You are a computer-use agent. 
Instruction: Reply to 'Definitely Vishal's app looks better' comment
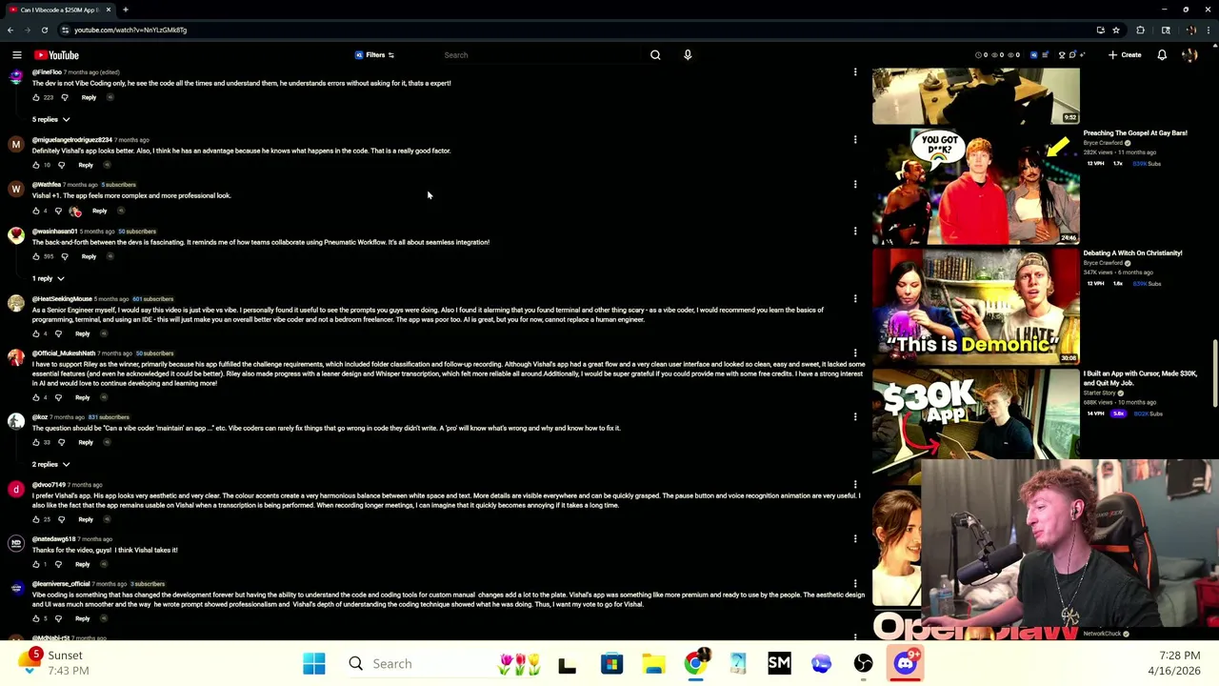(86, 165)
